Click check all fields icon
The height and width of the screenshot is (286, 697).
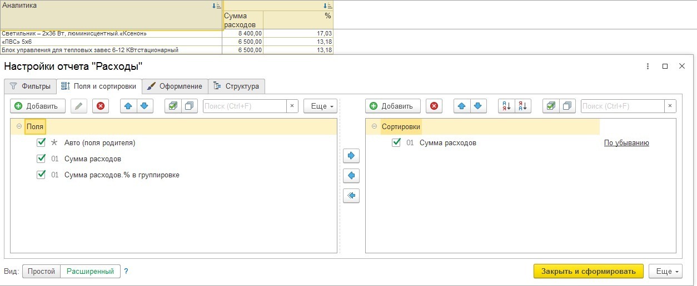(x=173, y=106)
